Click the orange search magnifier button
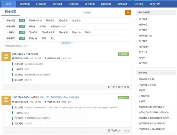 coord(128,12)
